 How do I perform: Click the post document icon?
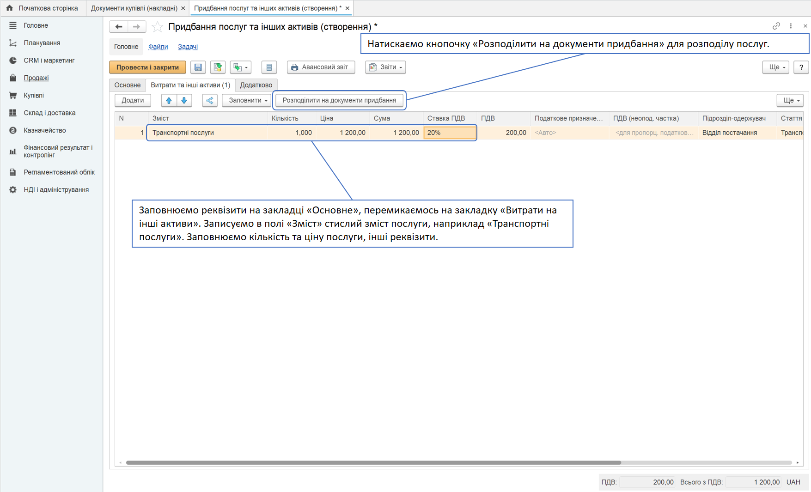[x=218, y=67]
